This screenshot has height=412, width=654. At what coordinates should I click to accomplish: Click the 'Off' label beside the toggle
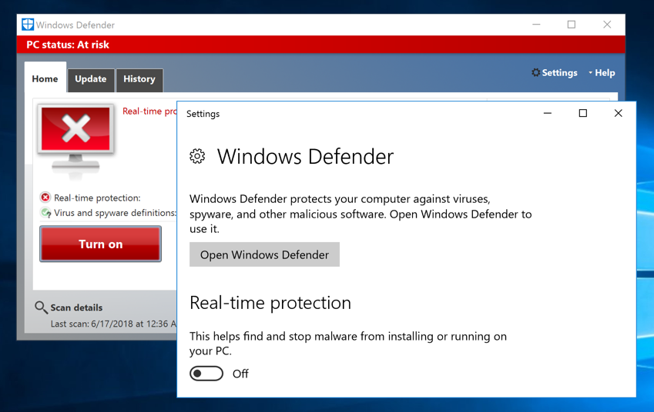pyautogui.click(x=240, y=374)
